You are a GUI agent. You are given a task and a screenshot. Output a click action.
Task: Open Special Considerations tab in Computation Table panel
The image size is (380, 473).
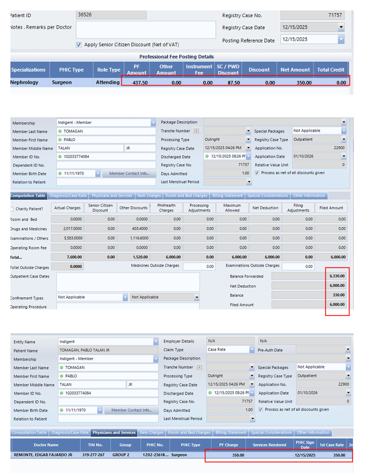pyautogui.click(x=268, y=195)
